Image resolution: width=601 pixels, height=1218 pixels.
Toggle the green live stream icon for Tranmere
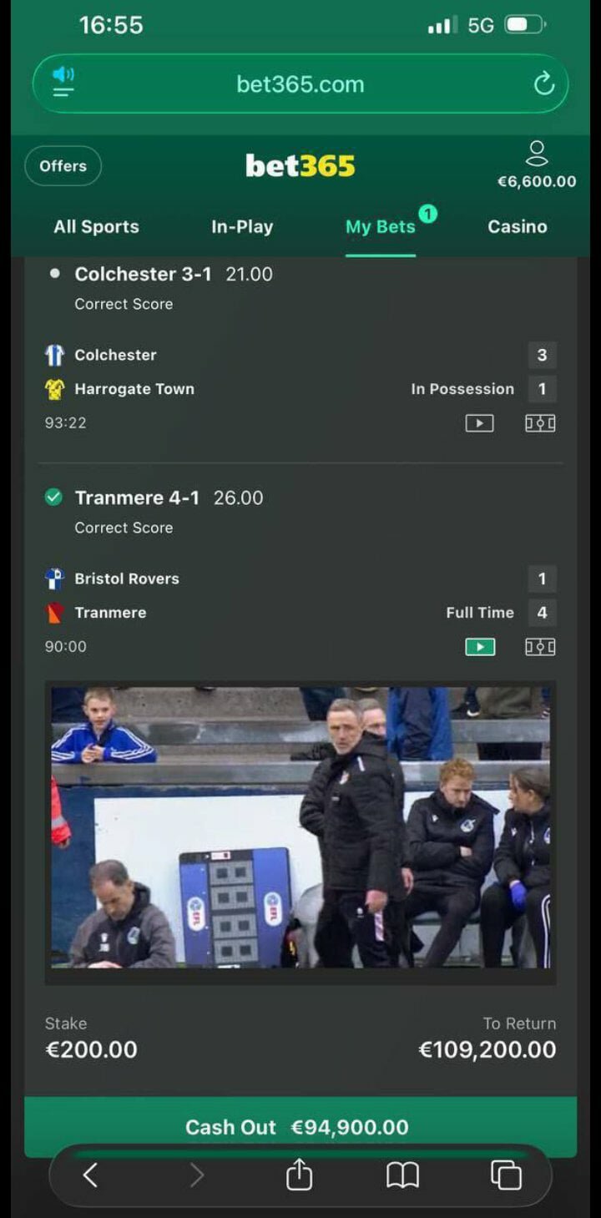[x=480, y=647]
